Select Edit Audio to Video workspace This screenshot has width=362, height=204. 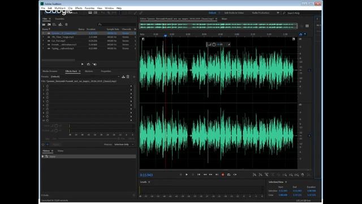click(234, 13)
